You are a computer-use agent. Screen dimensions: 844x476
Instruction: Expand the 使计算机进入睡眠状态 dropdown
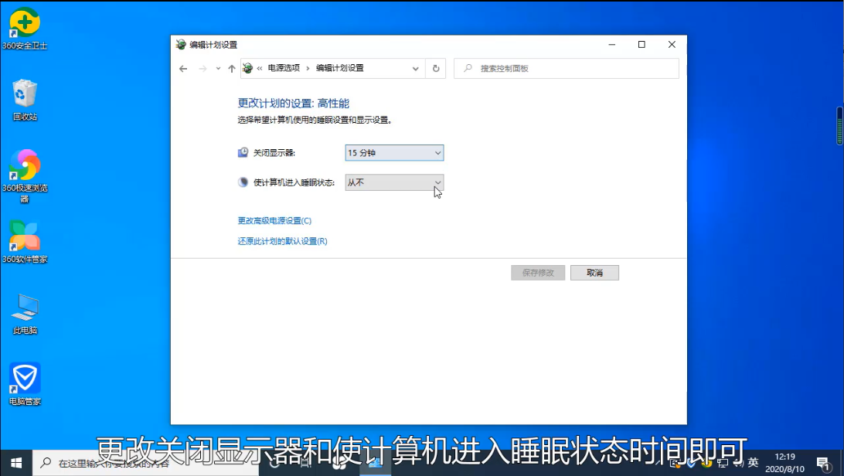tap(394, 182)
